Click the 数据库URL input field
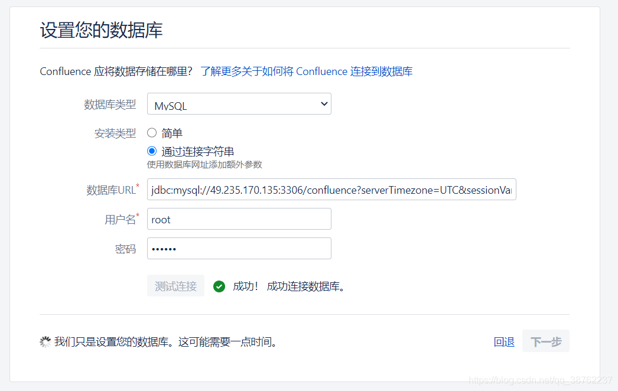The height and width of the screenshot is (391, 618). click(x=331, y=190)
